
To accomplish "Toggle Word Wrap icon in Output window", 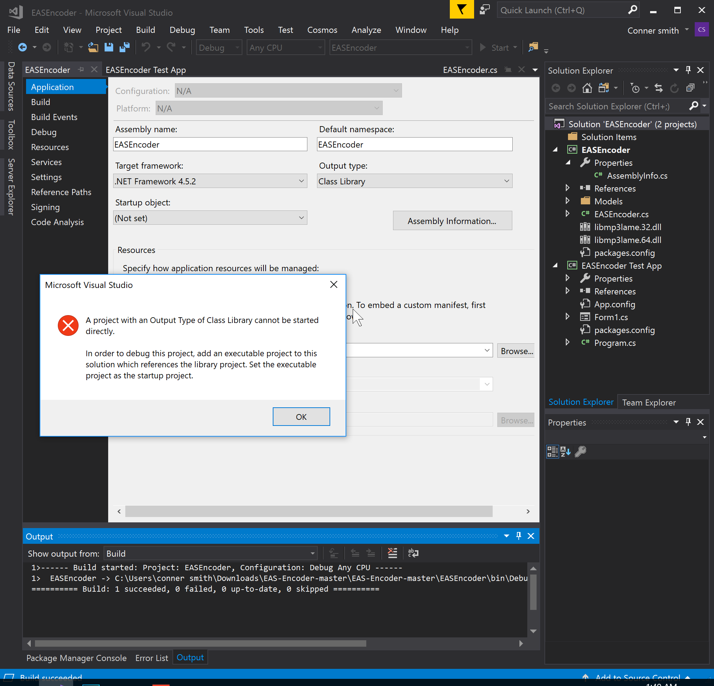I will [413, 553].
